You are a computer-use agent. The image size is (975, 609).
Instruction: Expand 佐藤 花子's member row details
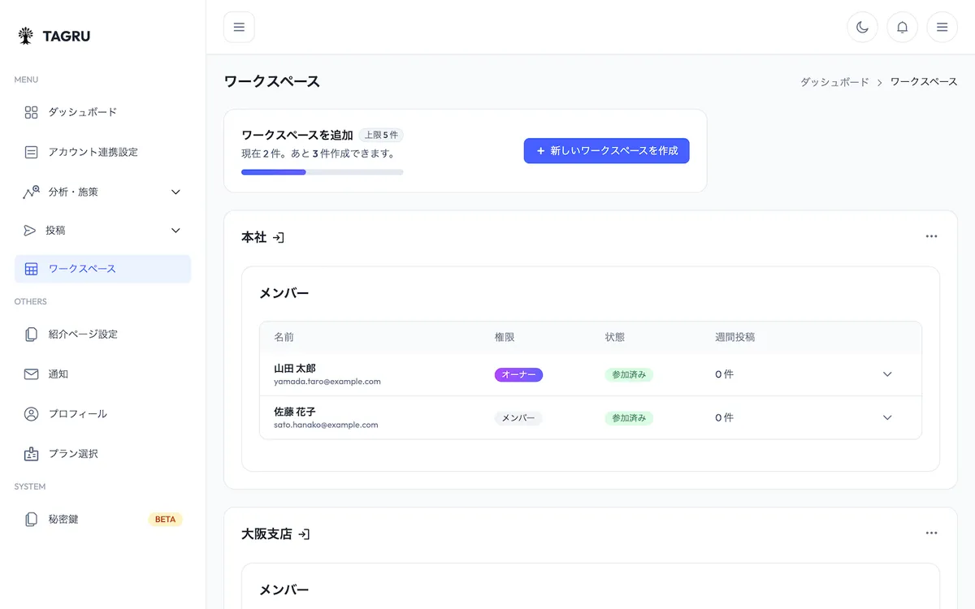887,417
